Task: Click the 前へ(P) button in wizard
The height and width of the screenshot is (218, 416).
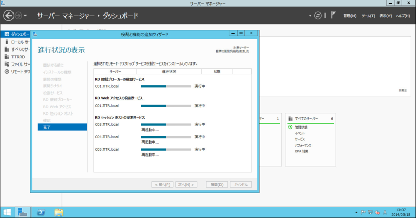Action: coord(162,185)
